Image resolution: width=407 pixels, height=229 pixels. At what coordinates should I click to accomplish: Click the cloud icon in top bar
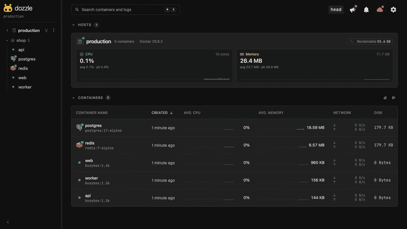coord(380,10)
